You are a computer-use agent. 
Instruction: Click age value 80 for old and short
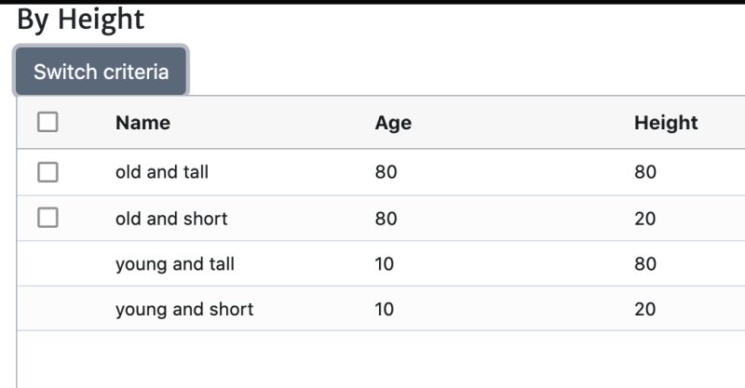click(x=386, y=219)
